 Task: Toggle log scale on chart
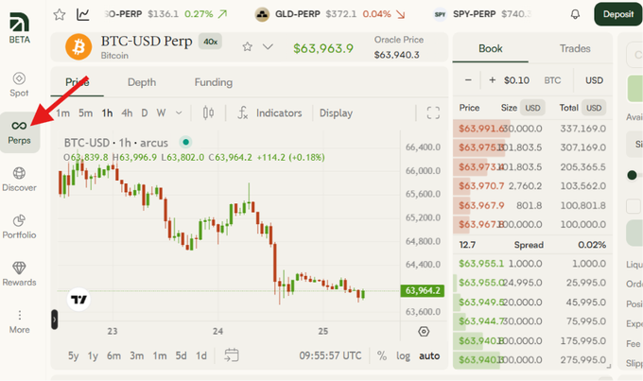click(403, 355)
